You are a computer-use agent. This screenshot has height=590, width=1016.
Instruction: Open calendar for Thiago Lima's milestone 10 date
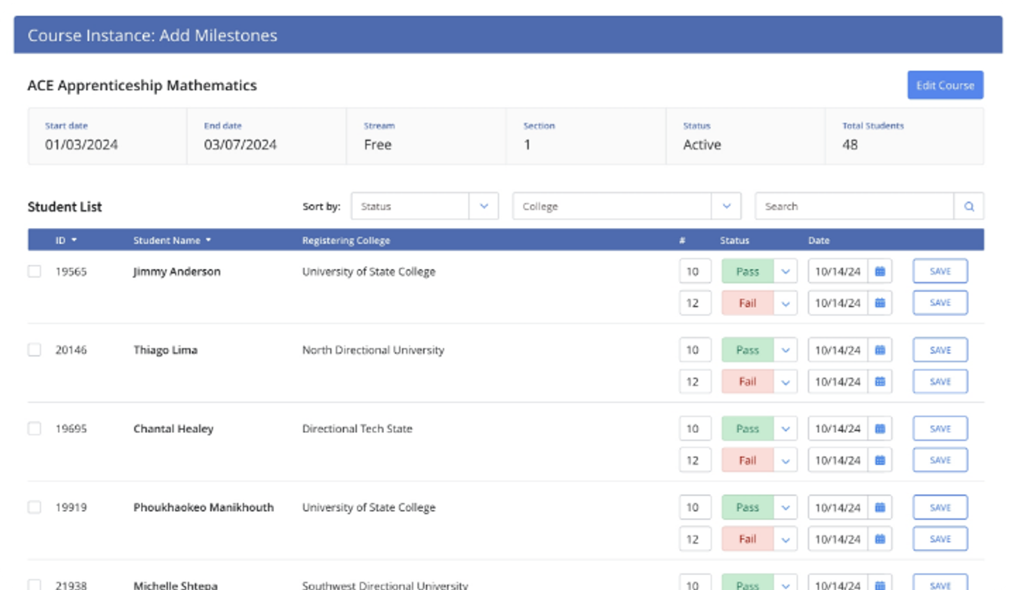(x=880, y=350)
